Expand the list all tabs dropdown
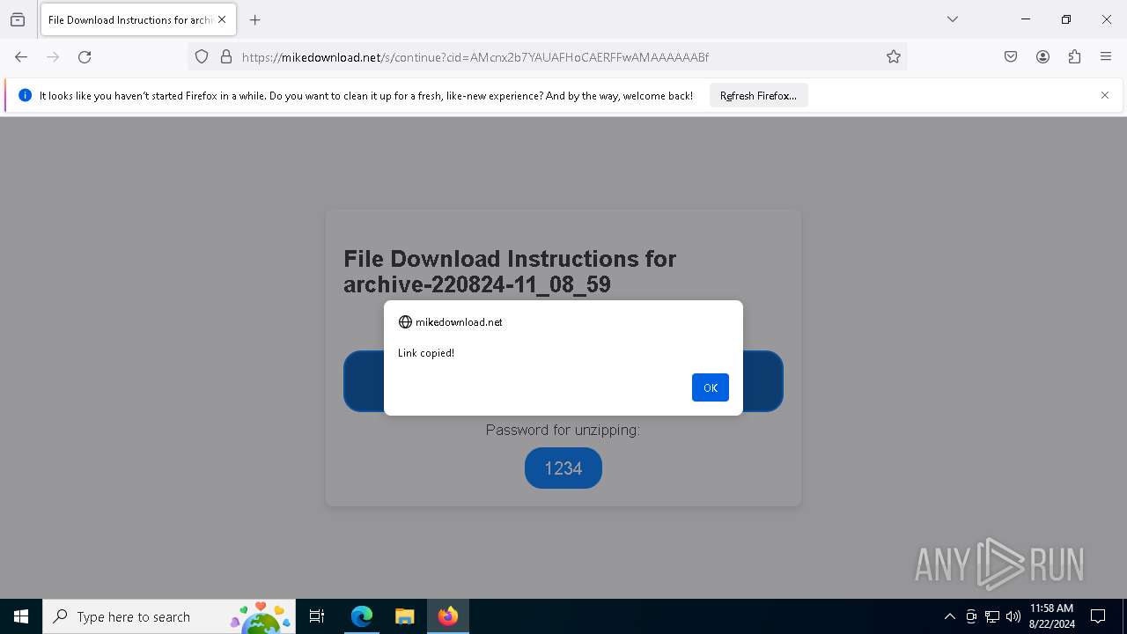This screenshot has width=1127, height=634. 953,19
